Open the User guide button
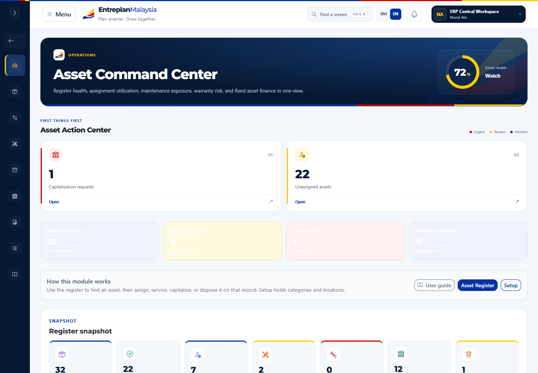Image resolution: width=538 pixels, height=373 pixels. pos(435,285)
